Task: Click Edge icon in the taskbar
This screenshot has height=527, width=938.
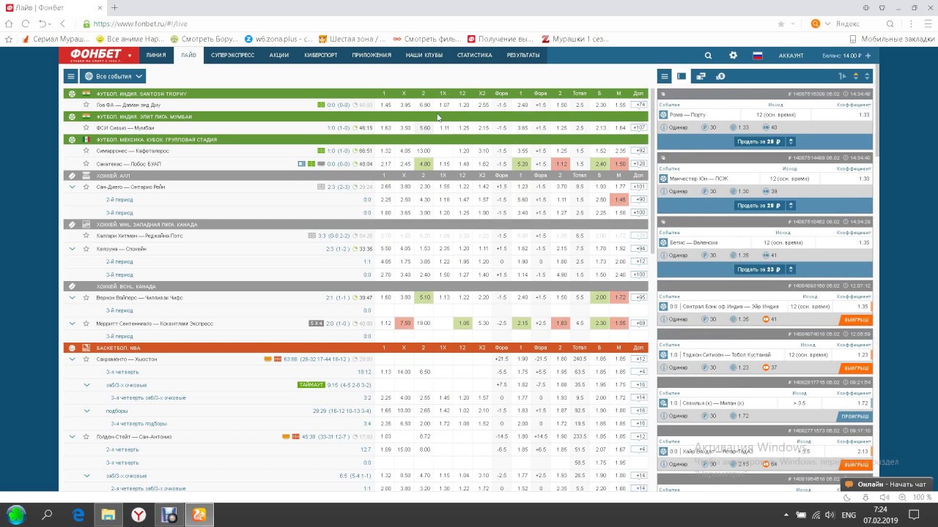Action: pyautogui.click(x=78, y=515)
